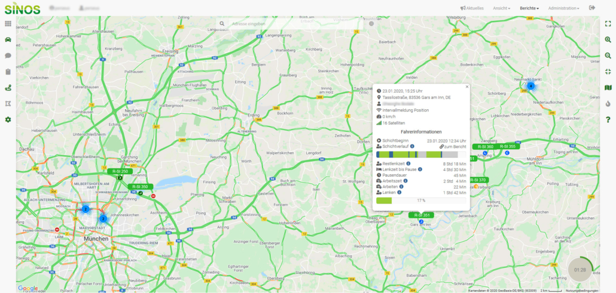Close the vehicle info popup
Screen dimensions: 616x293
tap(466, 87)
